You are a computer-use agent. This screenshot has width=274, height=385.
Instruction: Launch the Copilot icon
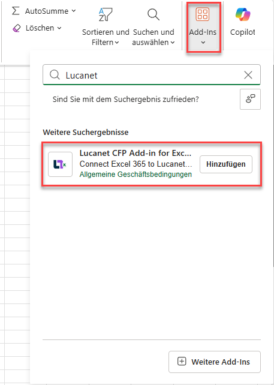243,14
